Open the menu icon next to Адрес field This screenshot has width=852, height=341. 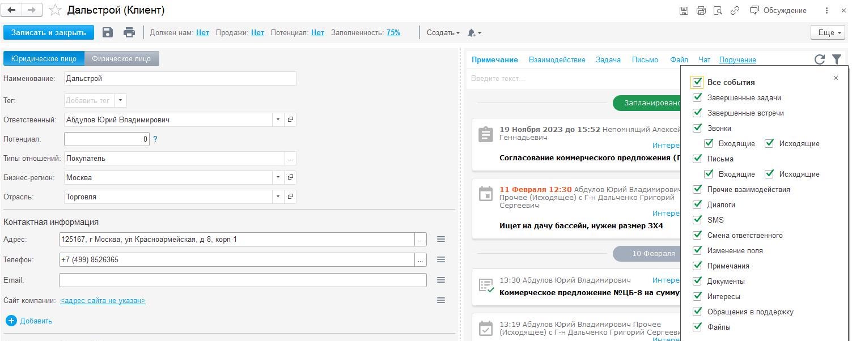pyautogui.click(x=441, y=240)
